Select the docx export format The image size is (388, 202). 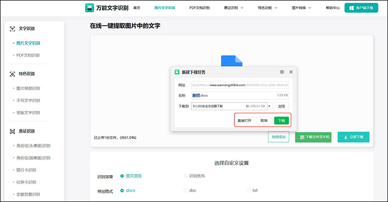[x=128, y=191]
